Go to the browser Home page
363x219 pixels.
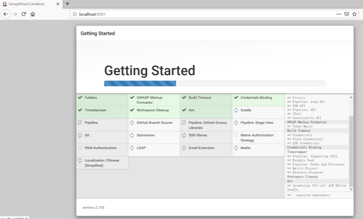coord(33,14)
